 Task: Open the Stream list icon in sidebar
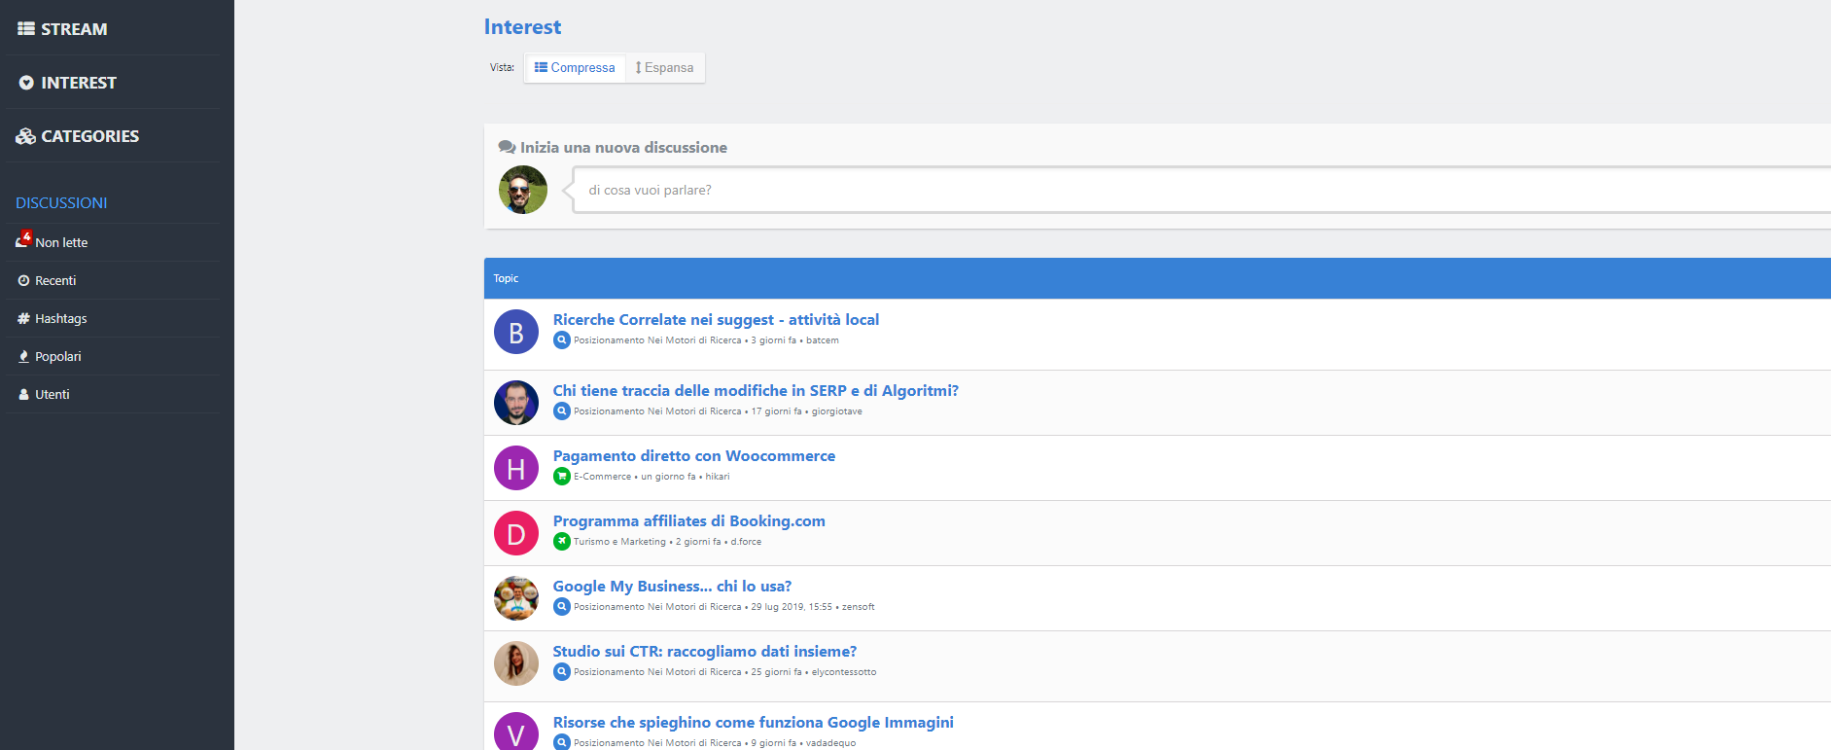tap(26, 29)
